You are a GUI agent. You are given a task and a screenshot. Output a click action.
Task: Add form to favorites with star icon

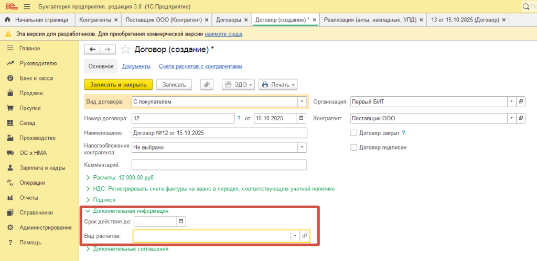point(125,49)
